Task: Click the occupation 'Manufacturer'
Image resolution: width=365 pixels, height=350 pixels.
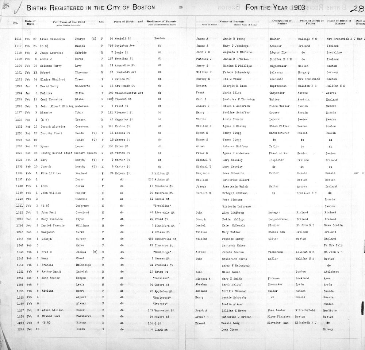Action: pyautogui.click(x=279, y=133)
